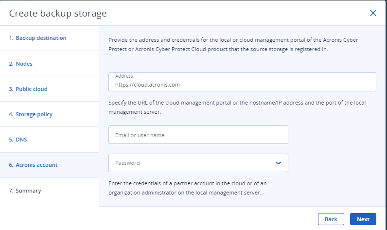387x230 pixels.
Task: Close the Create backup storage dialog
Action: click(373, 13)
